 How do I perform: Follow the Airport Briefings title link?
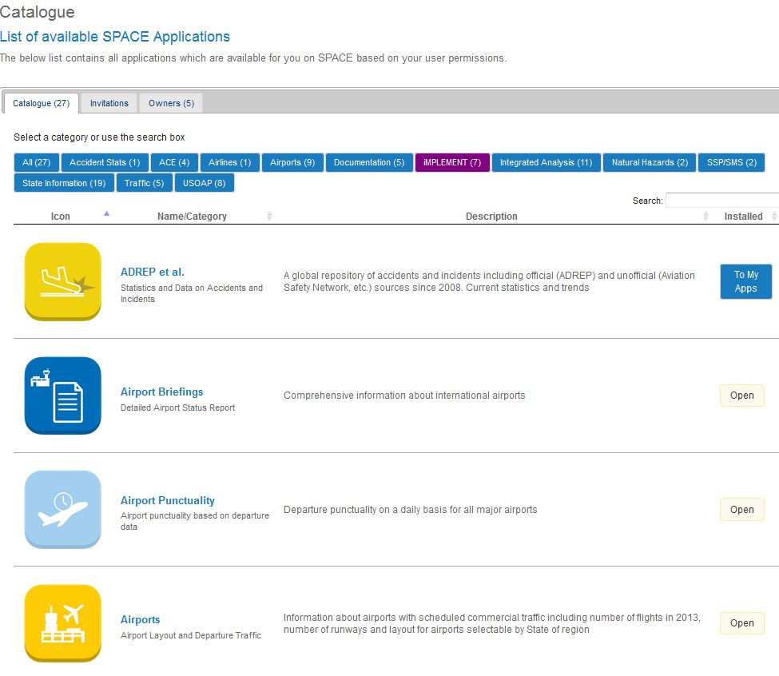point(162,392)
